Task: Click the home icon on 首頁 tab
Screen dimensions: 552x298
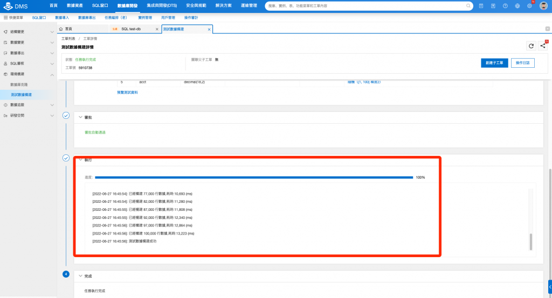Action: point(61,29)
